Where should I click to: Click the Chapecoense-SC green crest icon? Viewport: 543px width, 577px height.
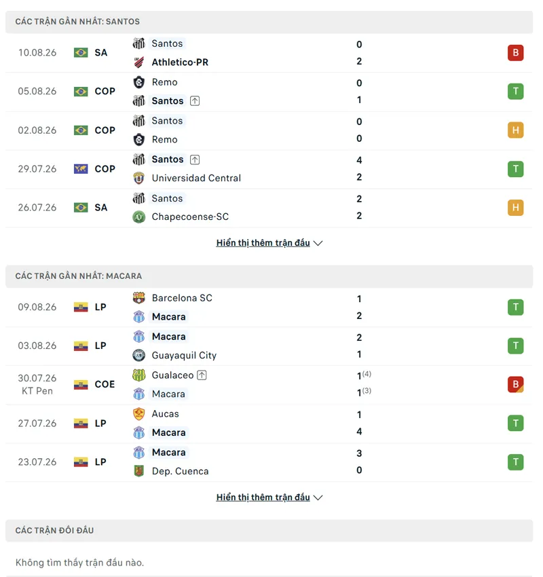click(138, 217)
